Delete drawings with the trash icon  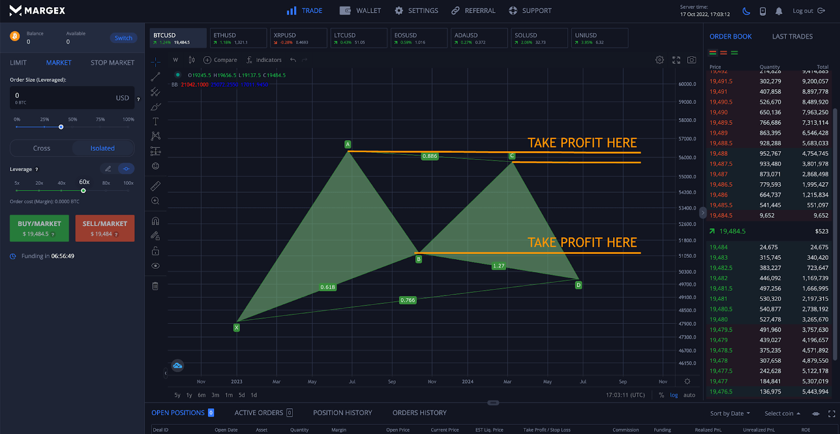(x=155, y=286)
